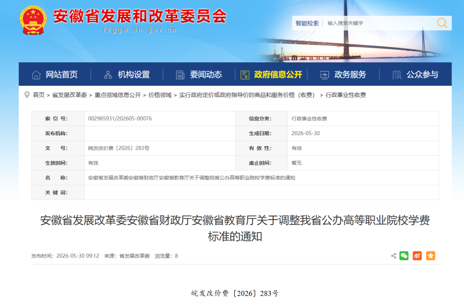Screen dimensions: 464x306
Task: Share the article to Weibo
Action: (417, 256)
